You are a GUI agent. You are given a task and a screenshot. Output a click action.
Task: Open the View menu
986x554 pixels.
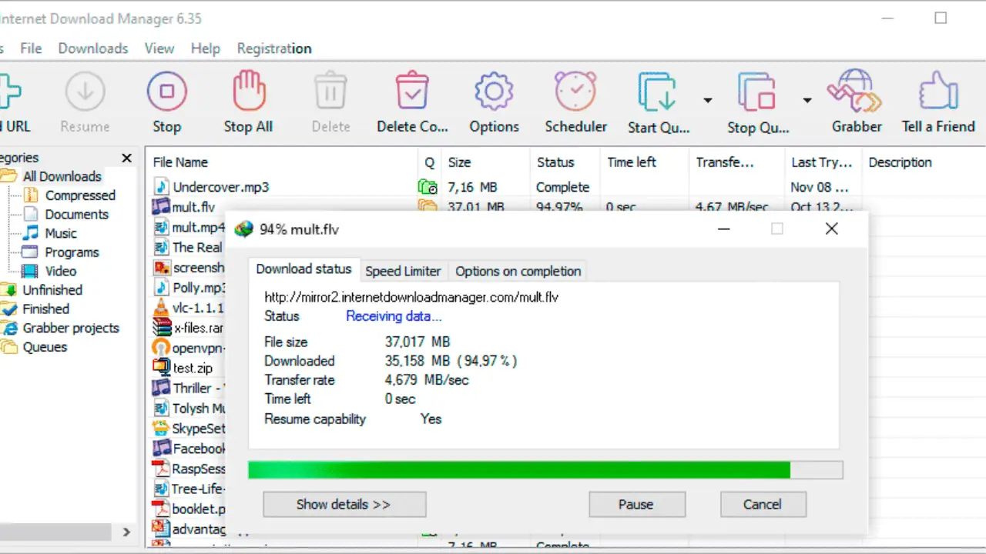(x=159, y=48)
